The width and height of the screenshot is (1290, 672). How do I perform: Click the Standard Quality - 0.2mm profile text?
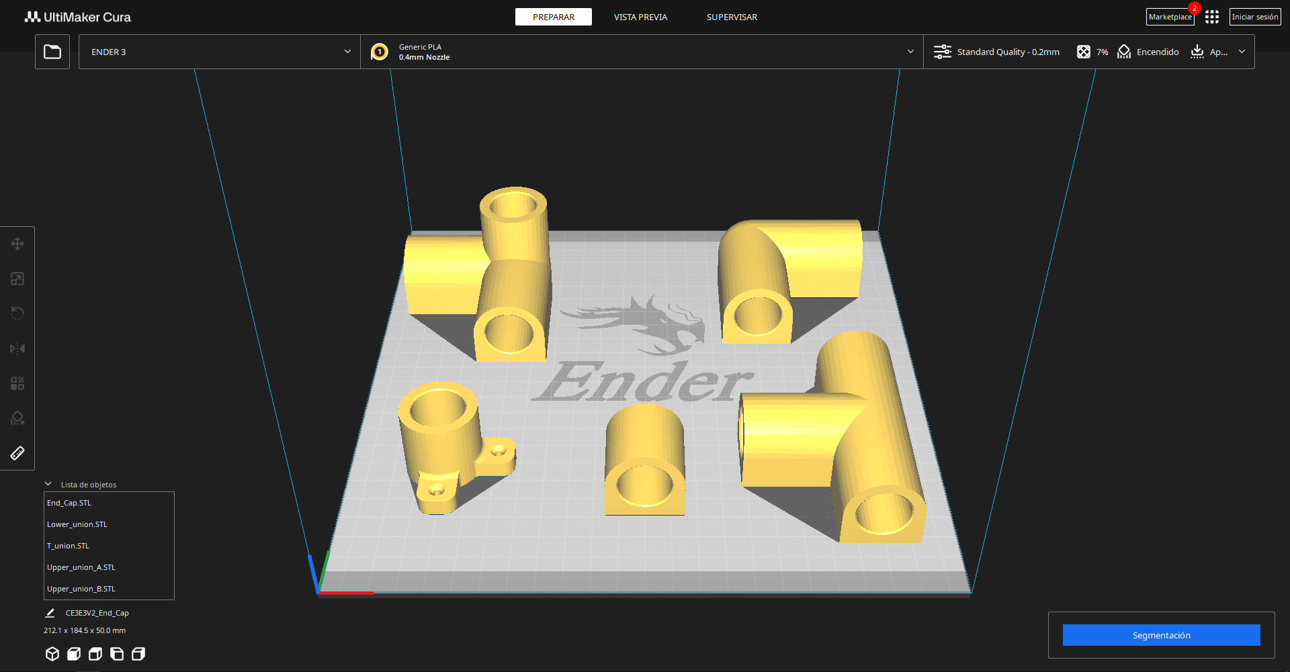pyautogui.click(x=1008, y=52)
